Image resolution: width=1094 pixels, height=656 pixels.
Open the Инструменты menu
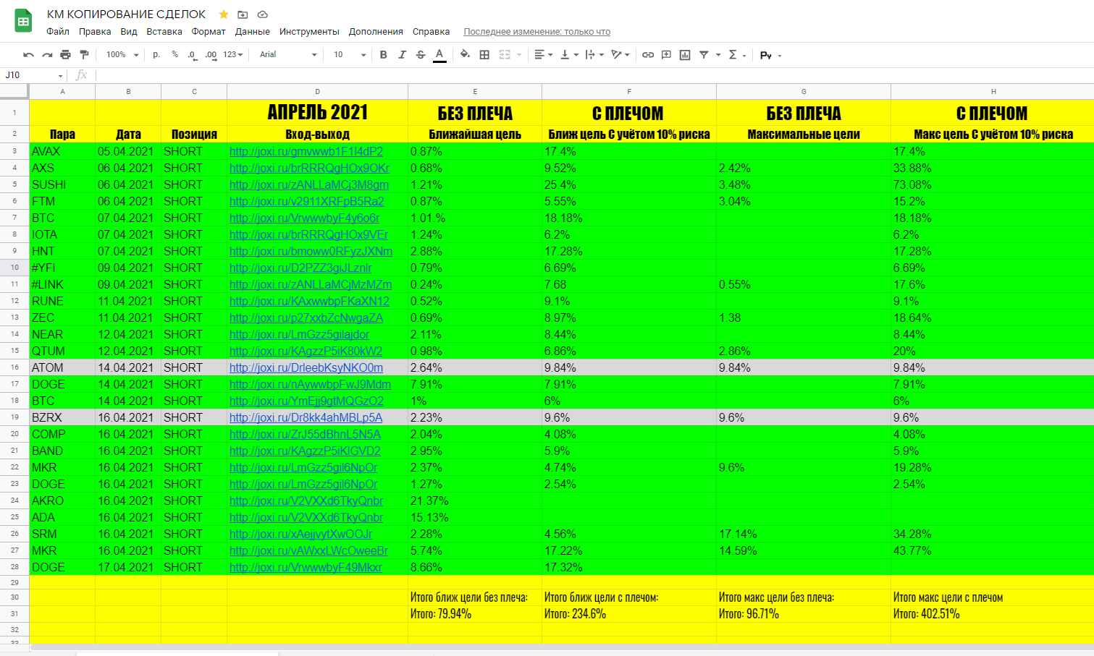pos(309,32)
